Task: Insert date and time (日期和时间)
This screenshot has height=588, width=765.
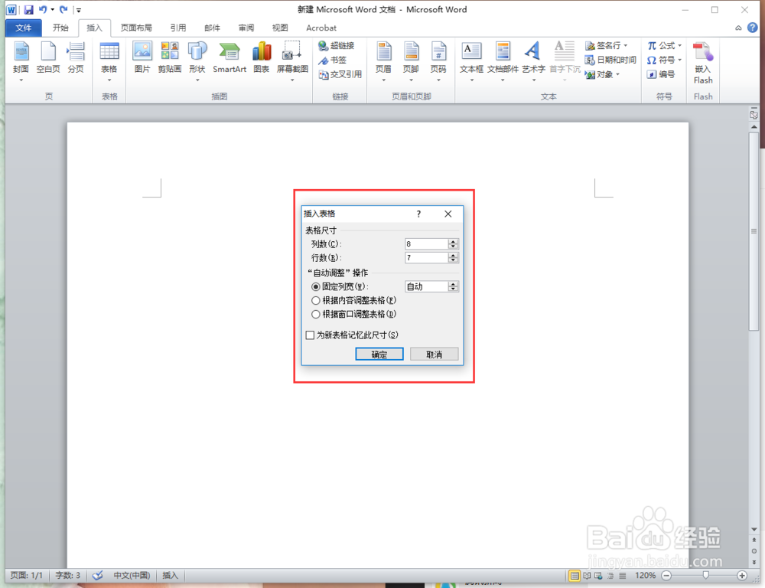Action: pyautogui.click(x=610, y=60)
